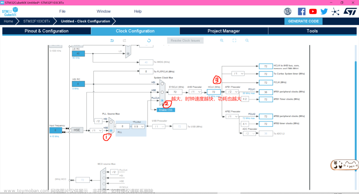Switch to Project Manager tab
This screenshot has width=359, height=194.
click(224, 31)
